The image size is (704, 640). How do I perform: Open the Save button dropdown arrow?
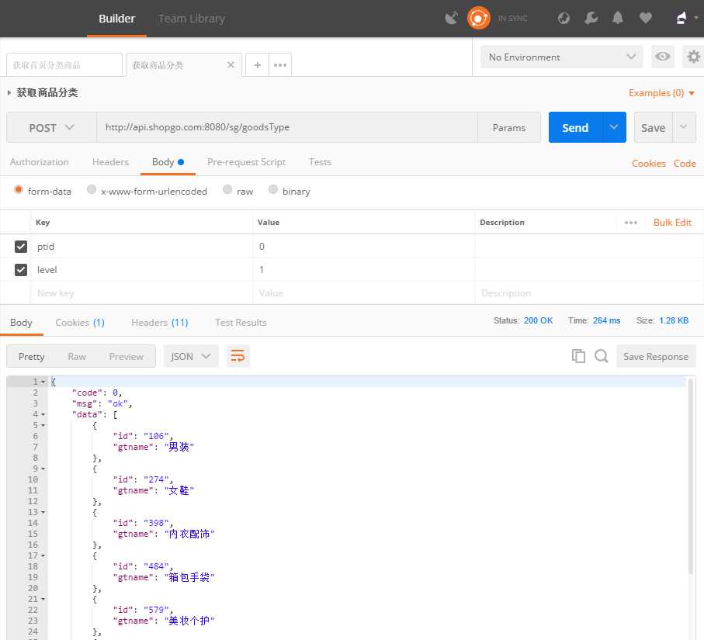(684, 127)
